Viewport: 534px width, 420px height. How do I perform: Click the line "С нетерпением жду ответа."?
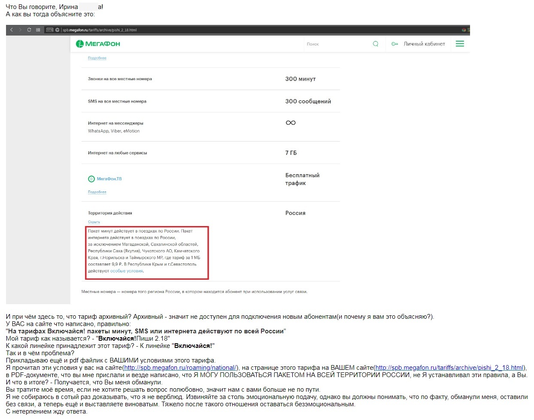(46, 411)
